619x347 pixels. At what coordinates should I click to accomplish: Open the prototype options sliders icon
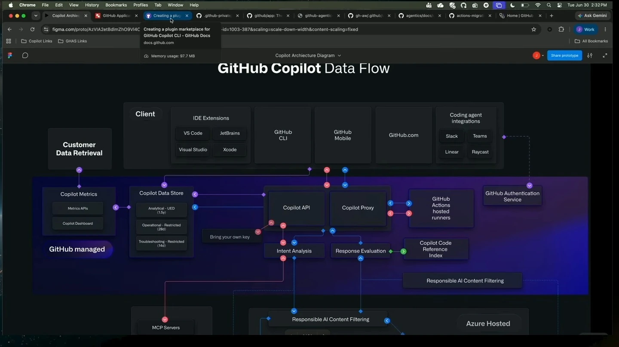click(590, 55)
